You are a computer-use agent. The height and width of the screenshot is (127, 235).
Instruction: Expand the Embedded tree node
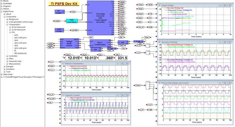2,4
